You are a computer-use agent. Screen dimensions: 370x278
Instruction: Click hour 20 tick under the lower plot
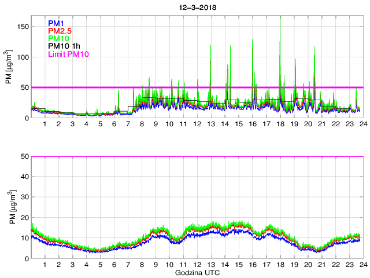(308, 265)
